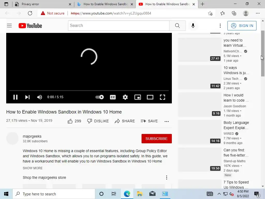Open the majorgeeks channel name link
Screen dimensions: 265x199
[32, 136]
